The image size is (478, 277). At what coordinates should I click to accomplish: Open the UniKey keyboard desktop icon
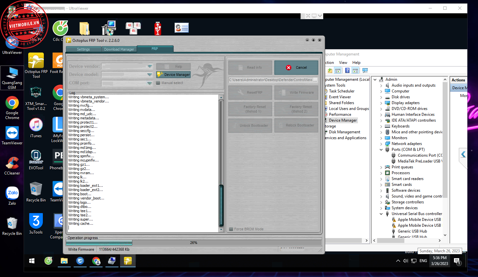[x=133, y=28]
